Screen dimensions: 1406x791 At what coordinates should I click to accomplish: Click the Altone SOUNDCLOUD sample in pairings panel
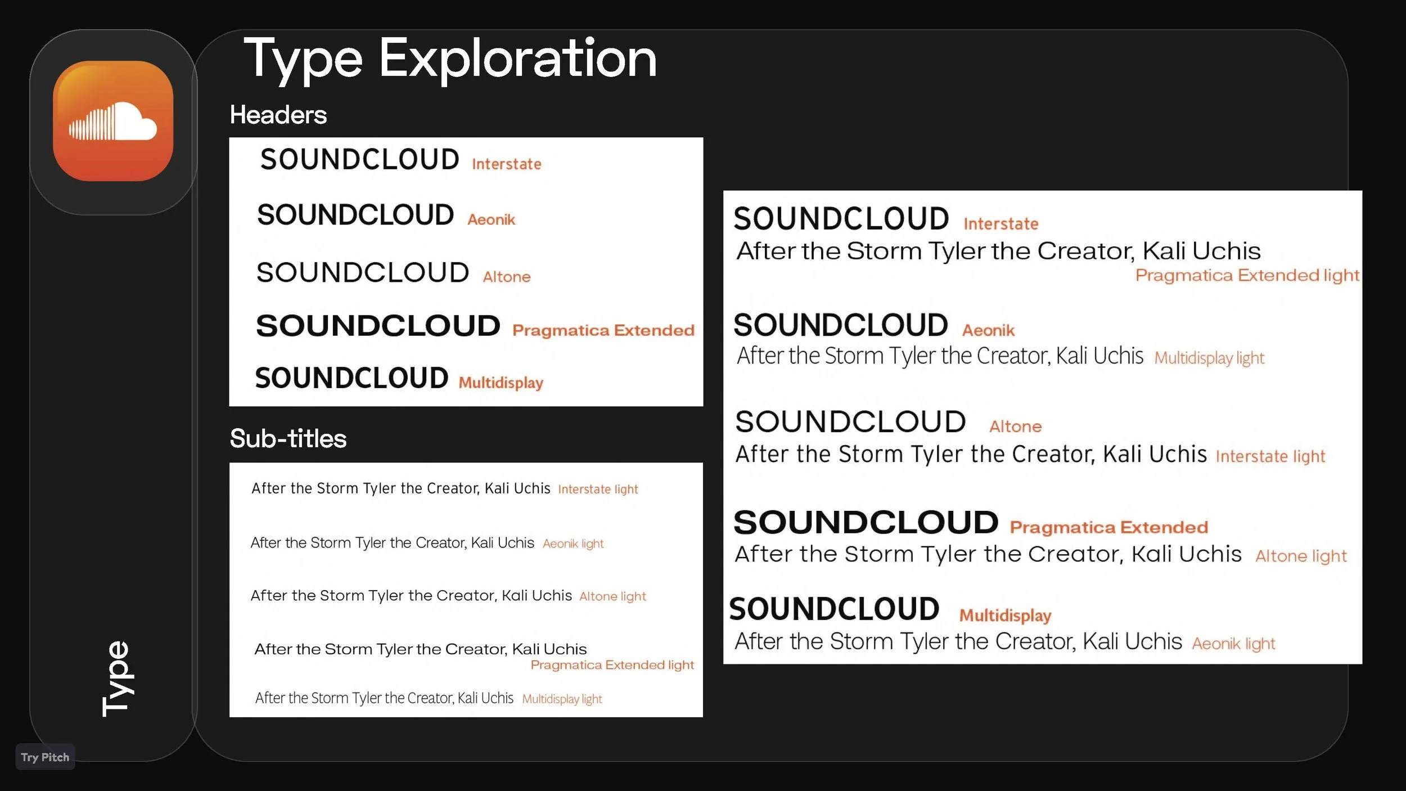[850, 422]
